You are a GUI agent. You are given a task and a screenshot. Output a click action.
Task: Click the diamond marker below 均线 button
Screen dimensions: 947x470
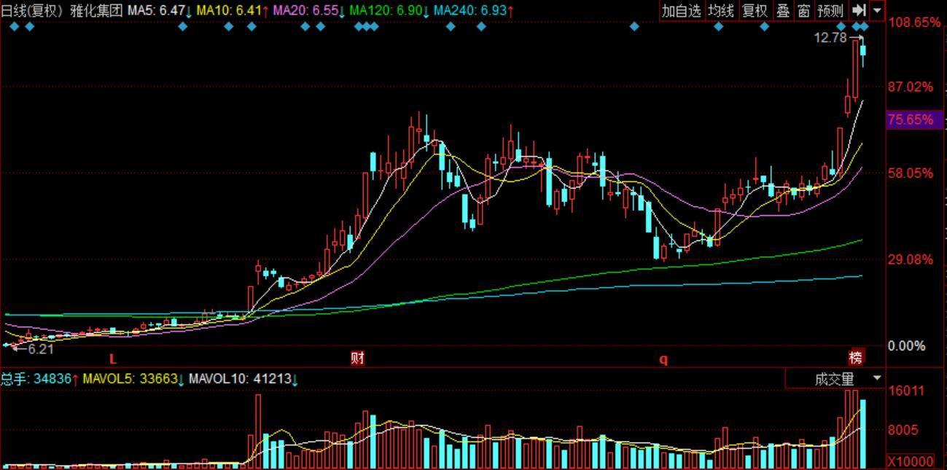(719, 27)
